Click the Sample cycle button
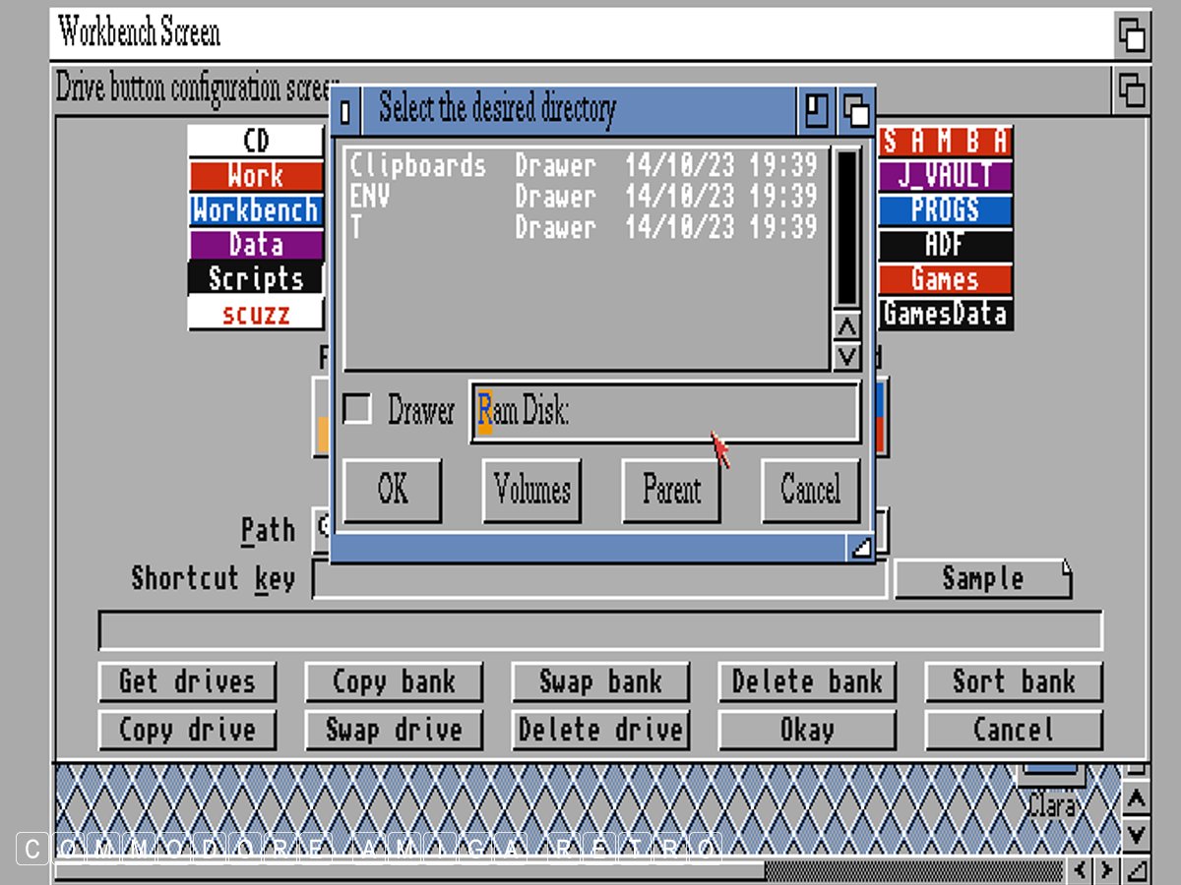This screenshot has height=885, width=1181. tap(982, 579)
